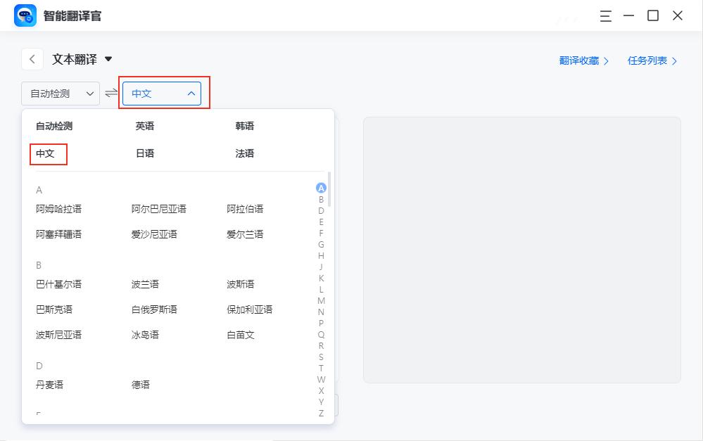Click the back arrow beside 文本翻译
This screenshot has width=703, height=441.
pos(32,59)
